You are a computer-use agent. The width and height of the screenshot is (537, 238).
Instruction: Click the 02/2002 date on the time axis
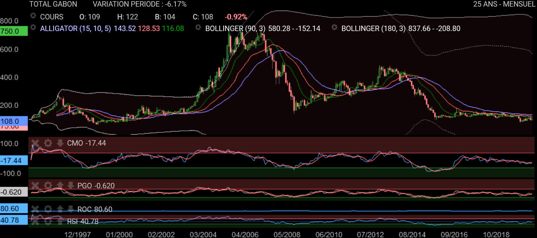click(161, 234)
